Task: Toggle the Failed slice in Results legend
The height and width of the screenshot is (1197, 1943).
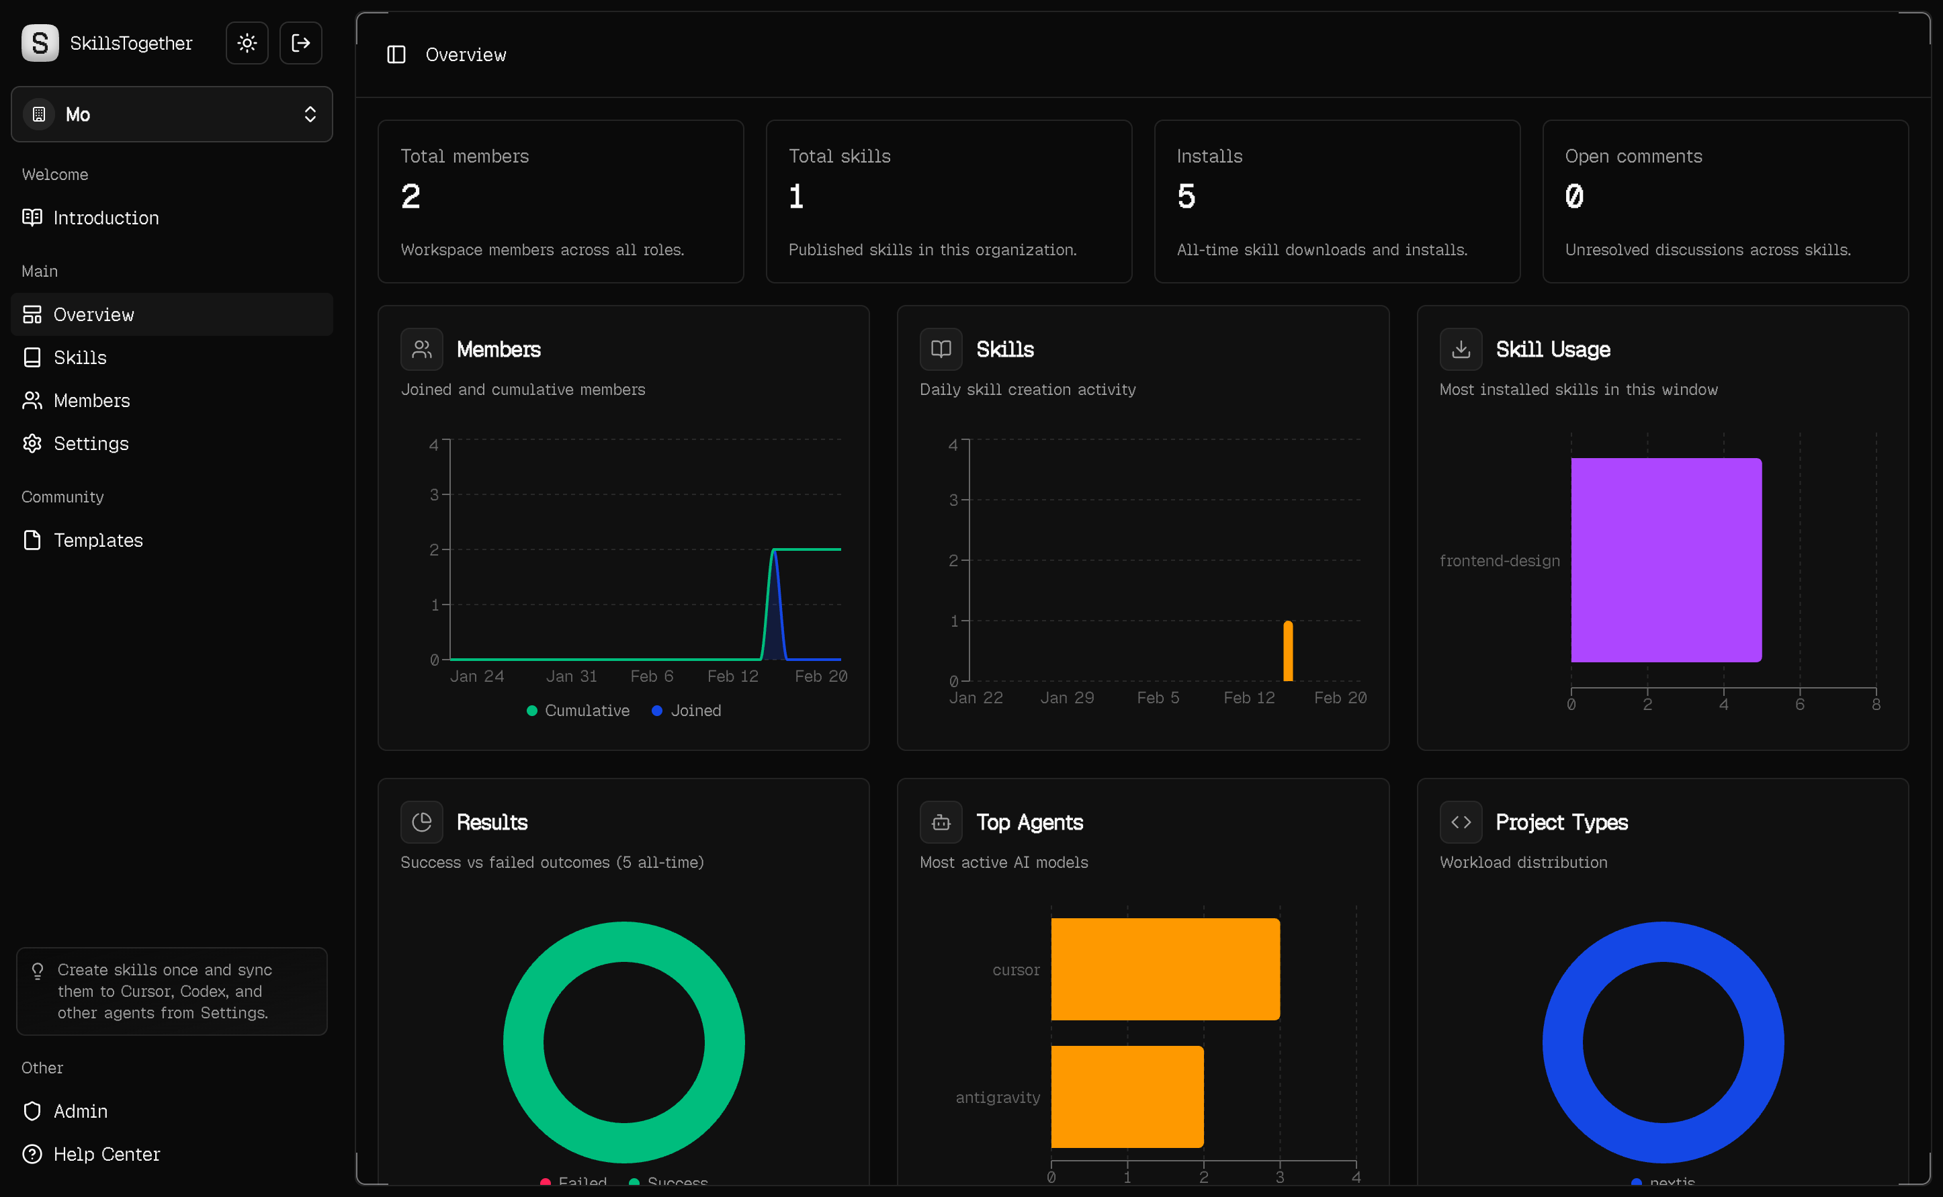Action: [x=572, y=1182]
